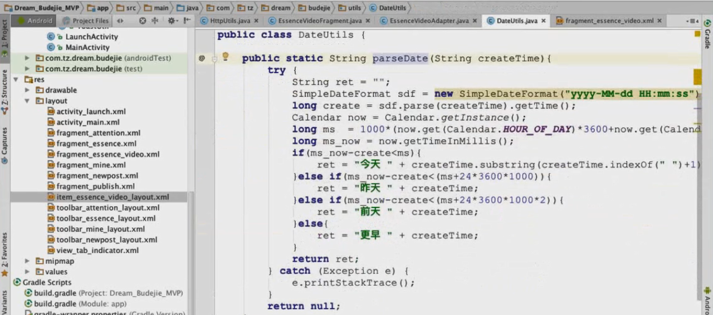Select fragment_mine.xml file
The height and width of the screenshot is (315, 713).
86,165
